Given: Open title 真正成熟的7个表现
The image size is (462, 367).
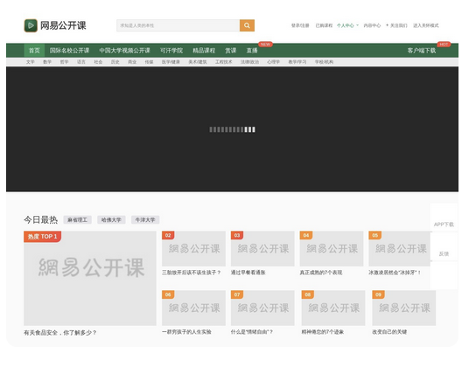Looking at the screenshot, I should (x=321, y=273).
